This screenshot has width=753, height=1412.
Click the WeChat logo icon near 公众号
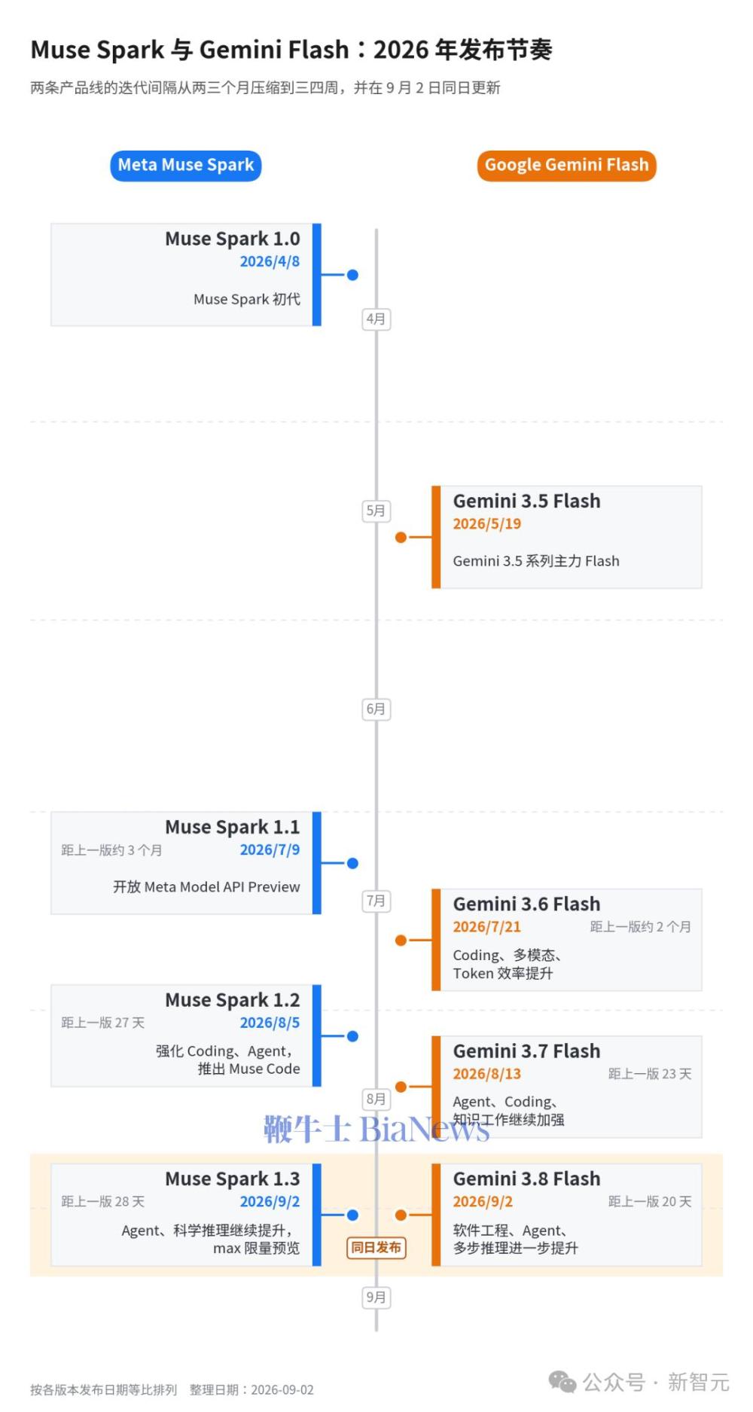click(562, 1382)
